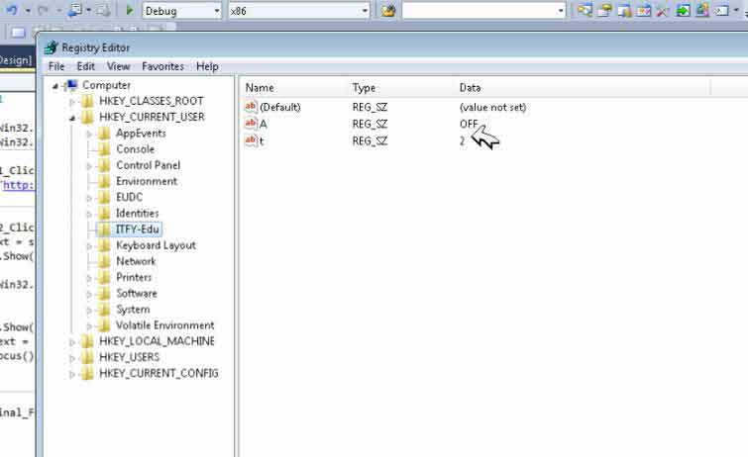
Task: Click the string icon of value t
Action: point(251,140)
